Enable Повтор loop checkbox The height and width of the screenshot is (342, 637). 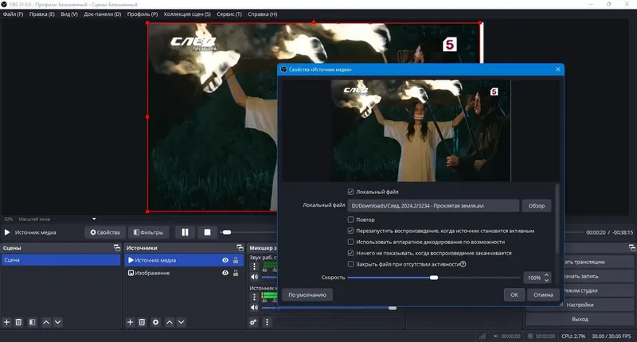pos(350,220)
